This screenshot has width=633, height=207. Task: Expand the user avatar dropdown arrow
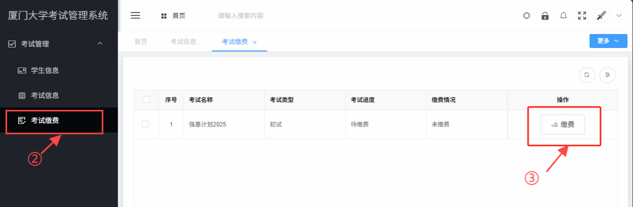coord(619,15)
